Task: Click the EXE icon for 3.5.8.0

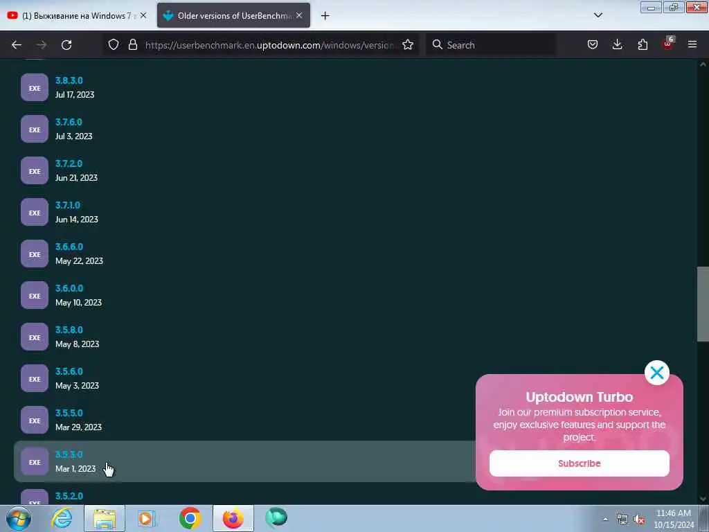Action: [35, 337]
